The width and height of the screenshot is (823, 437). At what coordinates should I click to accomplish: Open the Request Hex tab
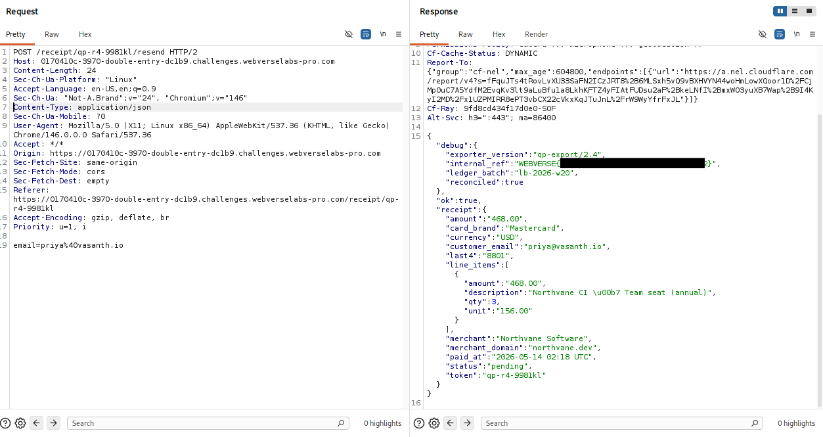point(85,34)
